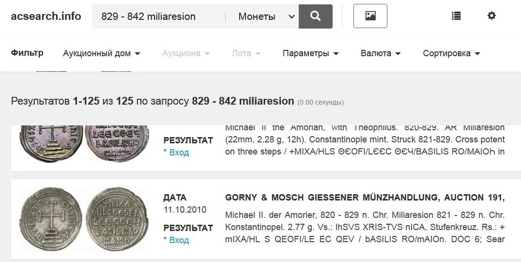Expand the Параметры filter menu
The width and height of the screenshot is (521, 262).
click(310, 53)
